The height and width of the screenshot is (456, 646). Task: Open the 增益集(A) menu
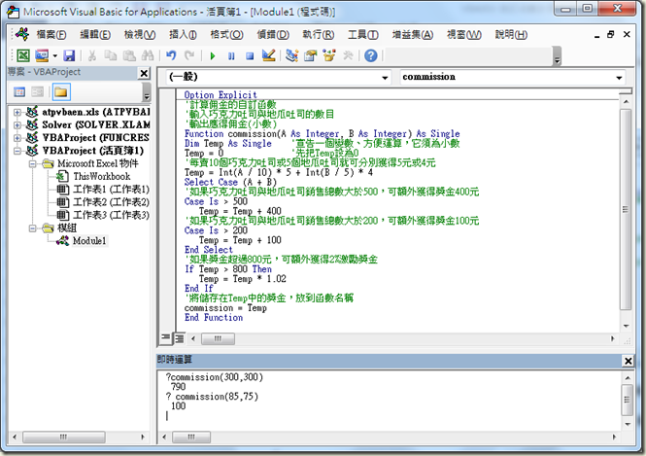[x=413, y=35]
